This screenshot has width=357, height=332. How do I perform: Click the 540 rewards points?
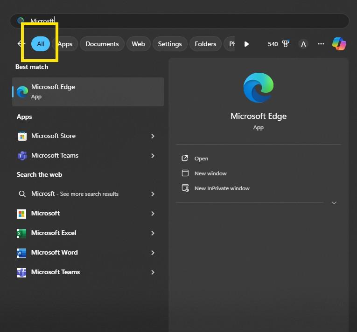click(x=273, y=44)
